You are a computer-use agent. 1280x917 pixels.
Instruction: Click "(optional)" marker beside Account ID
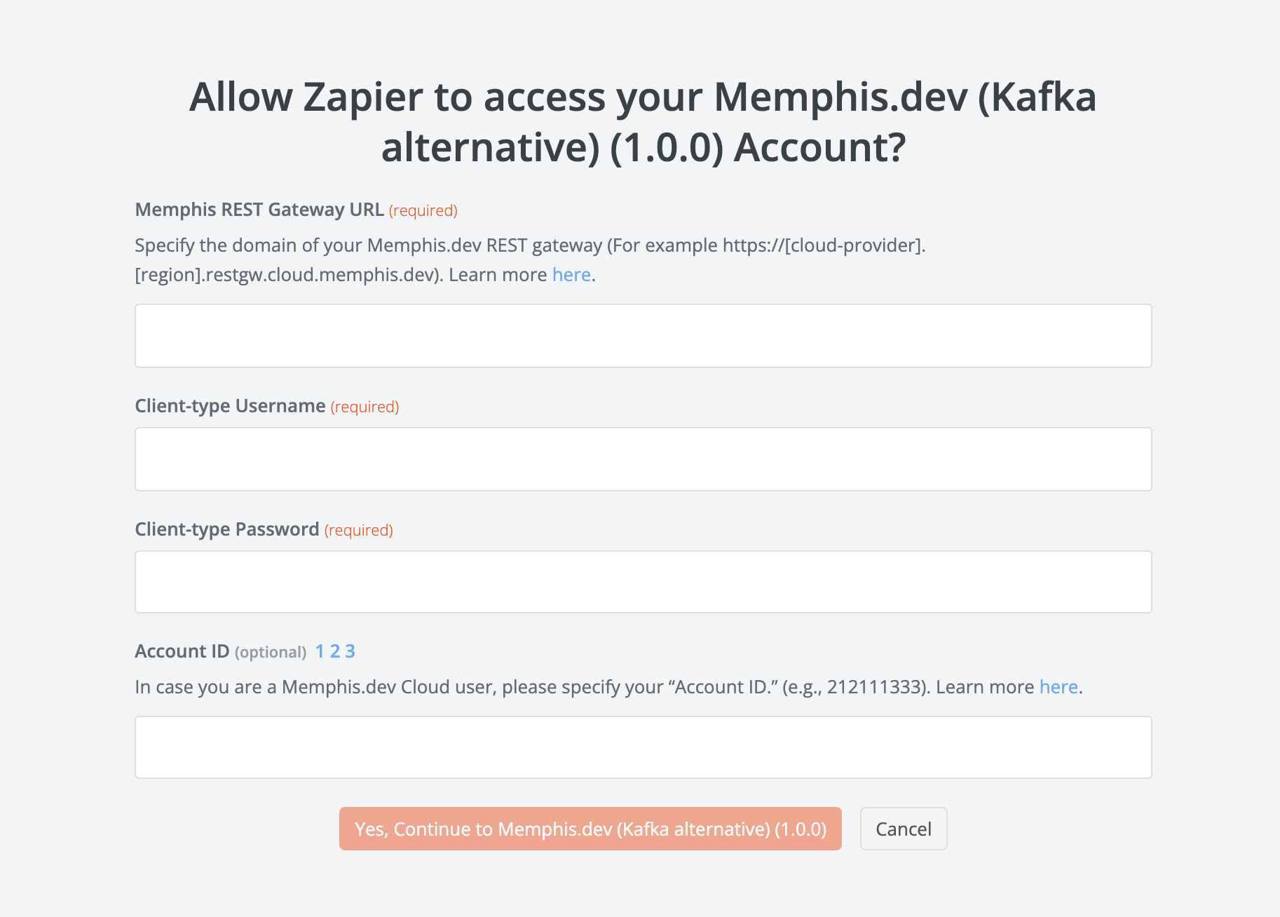click(271, 653)
